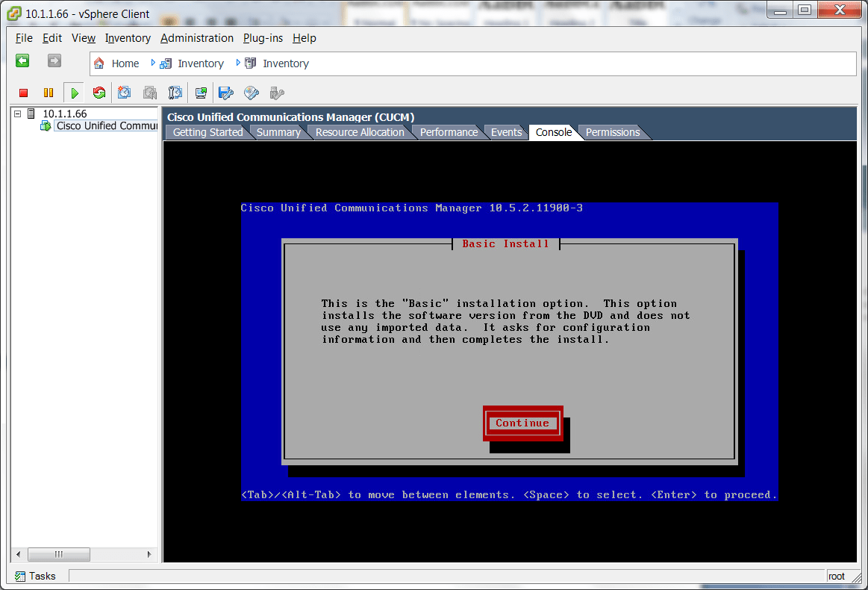Image resolution: width=868 pixels, height=590 pixels.
Task: Select the 10.1.1.66 host in the tree
Action: (65, 114)
